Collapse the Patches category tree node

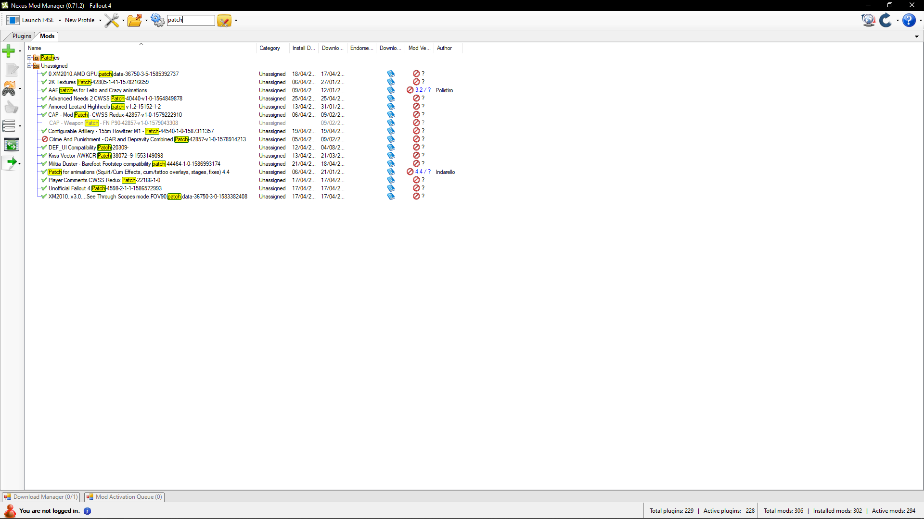pyautogui.click(x=29, y=58)
